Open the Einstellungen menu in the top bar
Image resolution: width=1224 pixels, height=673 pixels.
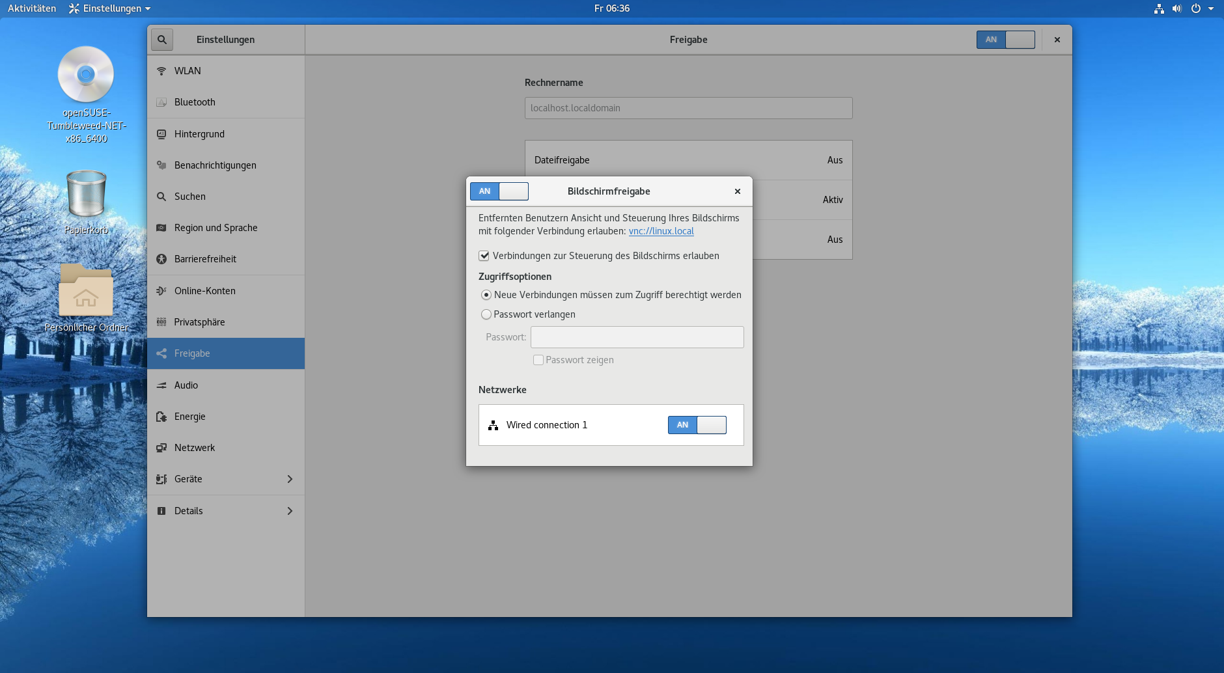[x=109, y=8]
